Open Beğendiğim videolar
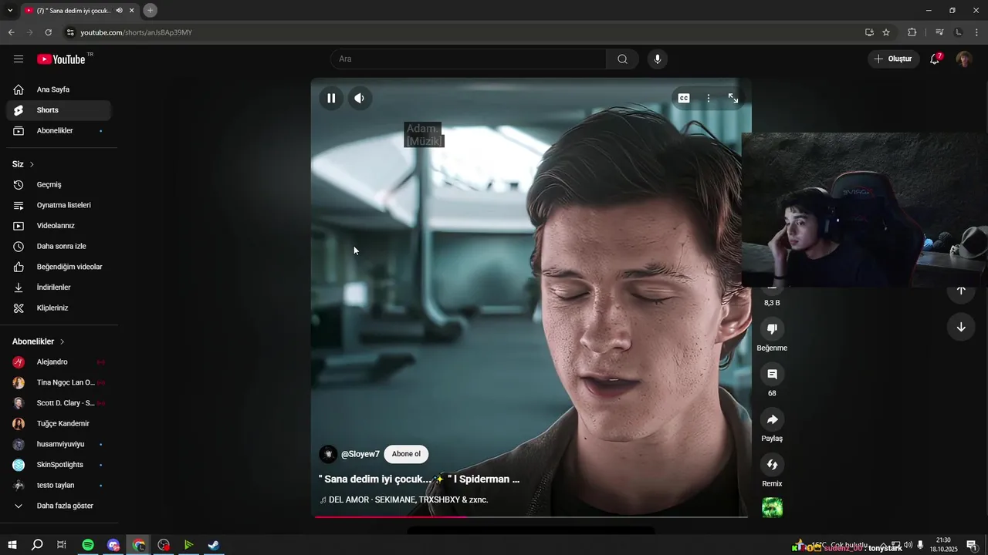This screenshot has height=555, width=988. pyautogui.click(x=59, y=267)
